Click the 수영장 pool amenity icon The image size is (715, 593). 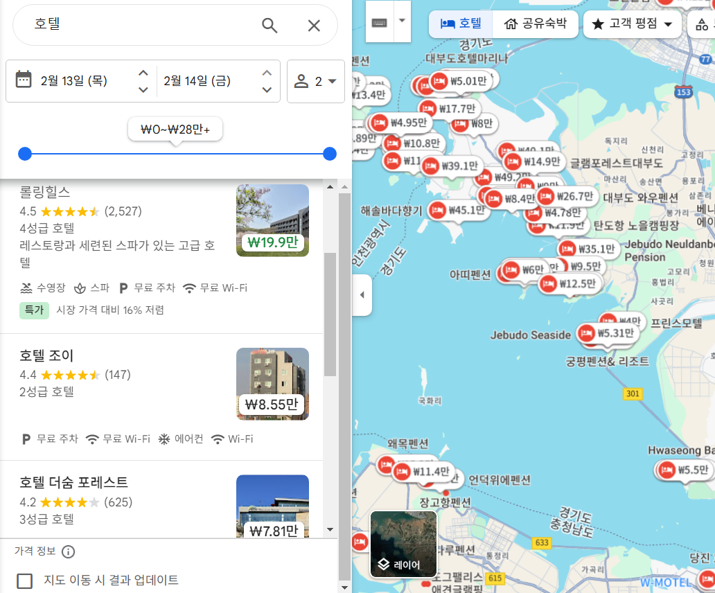pyautogui.click(x=26, y=288)
